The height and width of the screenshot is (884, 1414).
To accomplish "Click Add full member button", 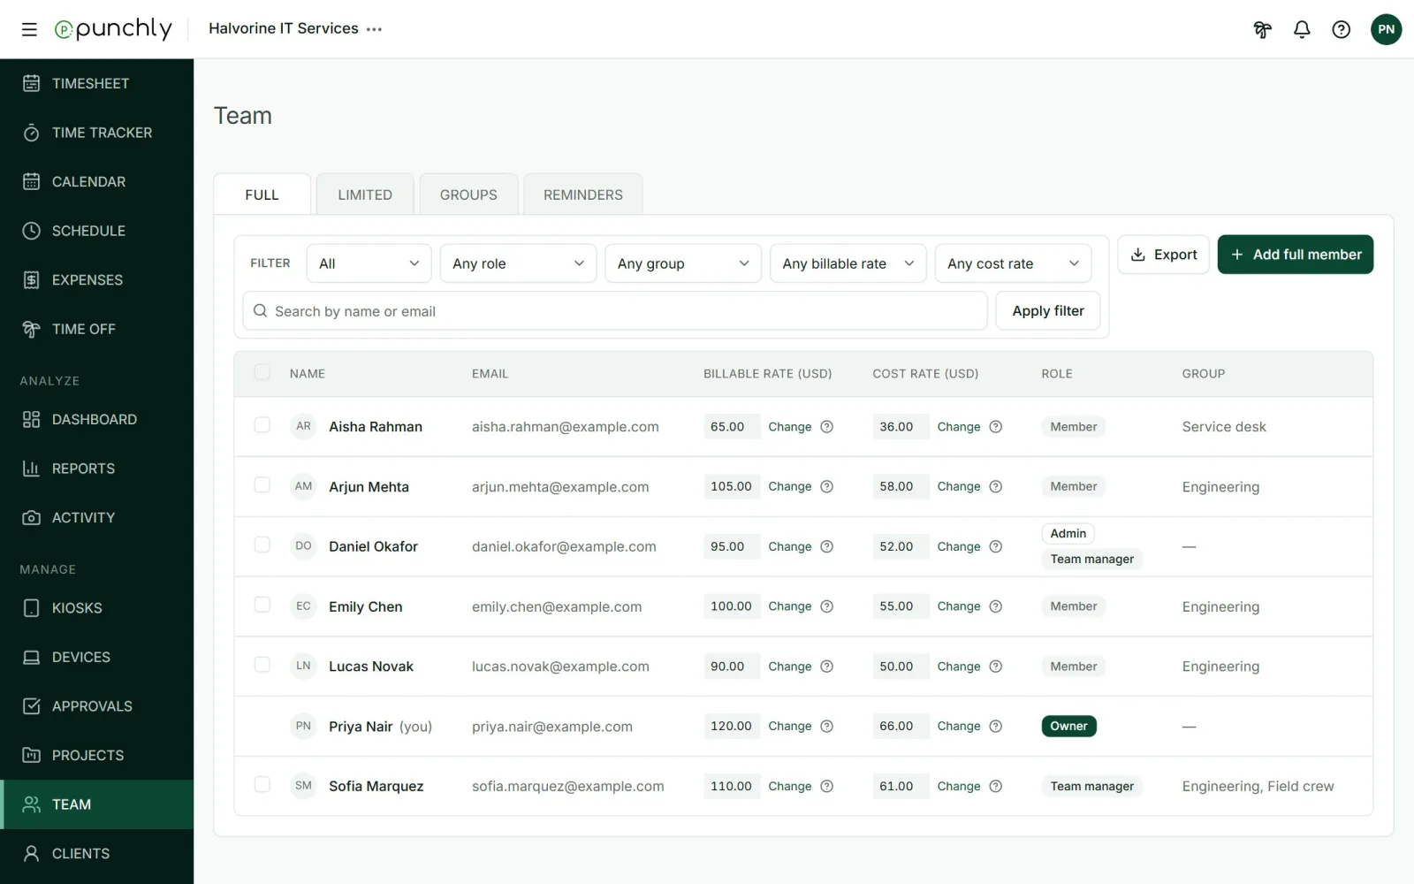I will pyautogui.click(x=1295, y=255).
